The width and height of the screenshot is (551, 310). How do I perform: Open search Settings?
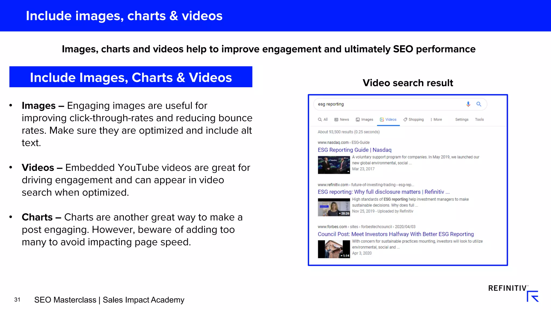click(x=462, y=119)
